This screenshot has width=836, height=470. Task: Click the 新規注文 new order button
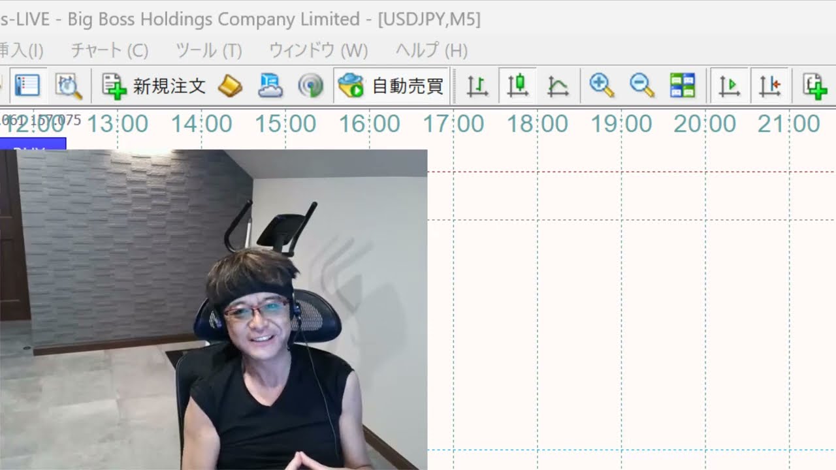(154, 86)
